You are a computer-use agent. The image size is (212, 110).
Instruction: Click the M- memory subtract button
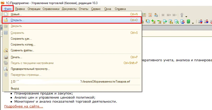click(175, 15)
